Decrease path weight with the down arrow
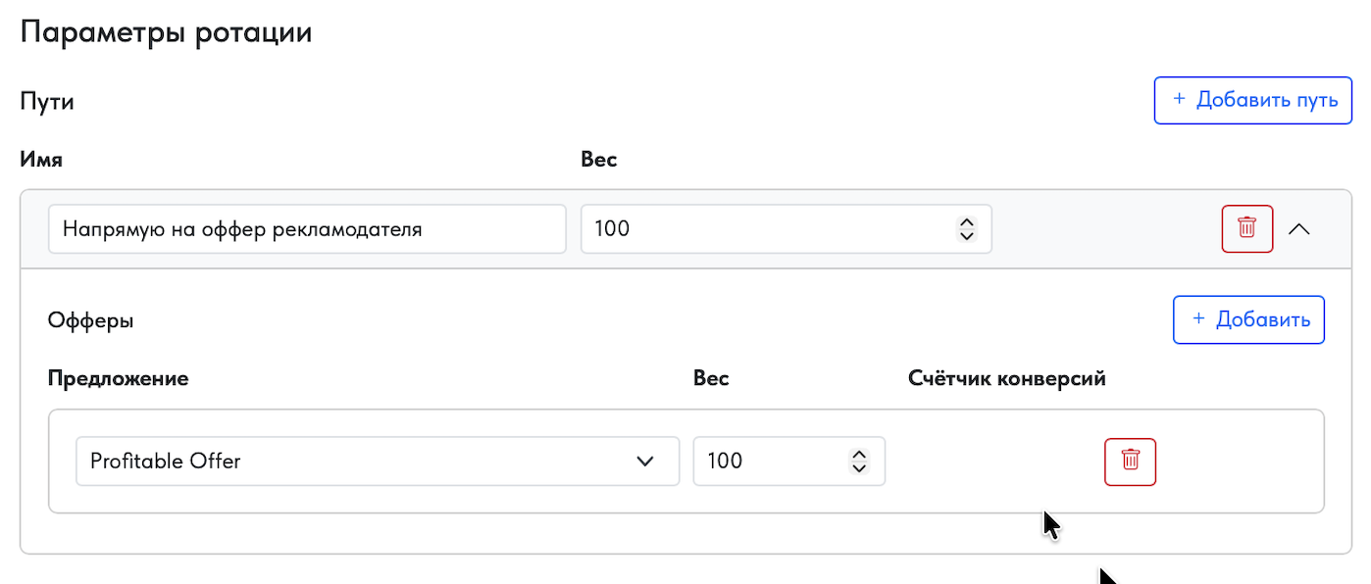The height and width of the screenshot is (584, 1371). (x=966, y=236)
